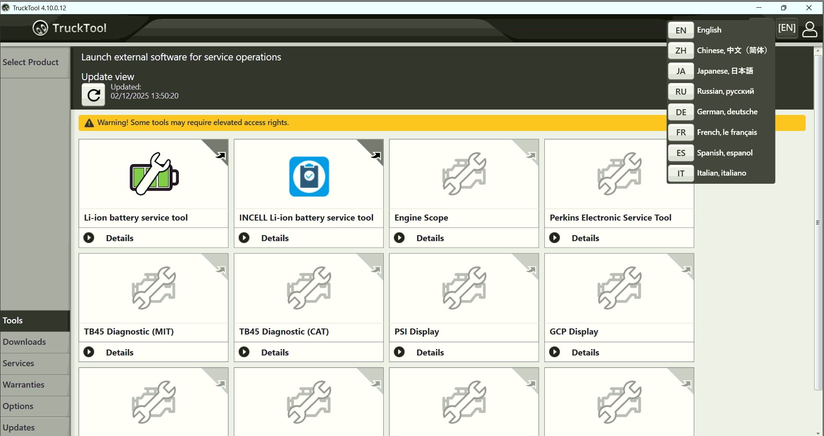The image size is (824, 436).
Task: Click the PSI Display engine icon
Action: coord(464,288)
